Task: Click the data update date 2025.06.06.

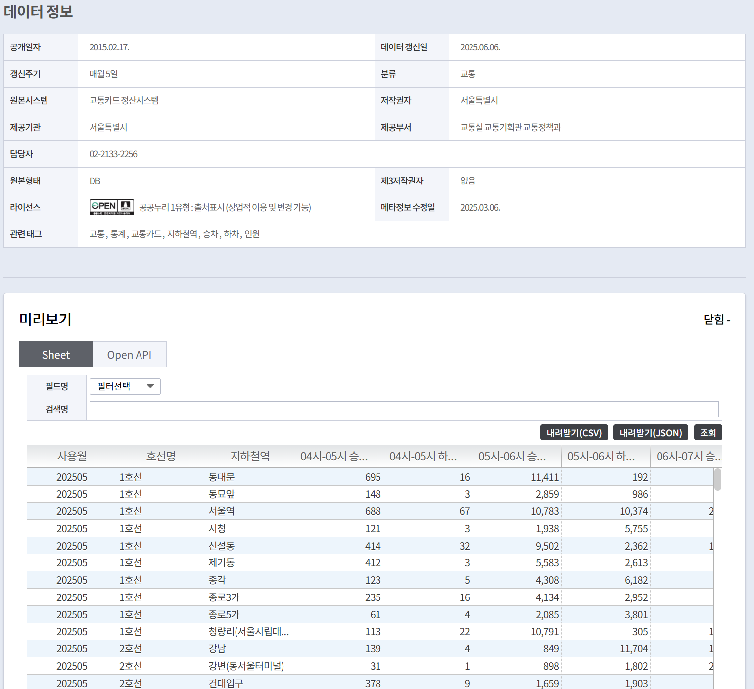Action: tap(480, 47)
